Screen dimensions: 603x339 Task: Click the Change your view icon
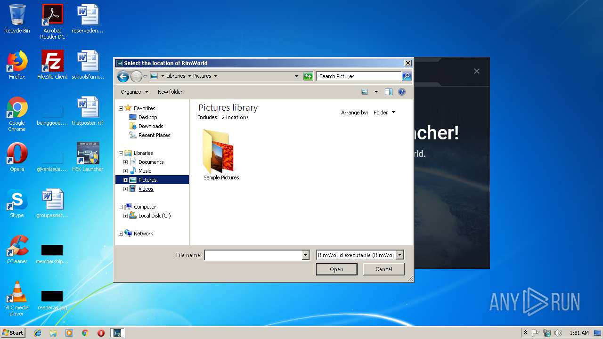[365, 92]
